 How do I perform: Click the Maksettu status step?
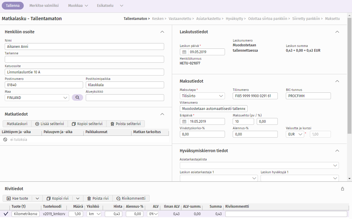332,19
